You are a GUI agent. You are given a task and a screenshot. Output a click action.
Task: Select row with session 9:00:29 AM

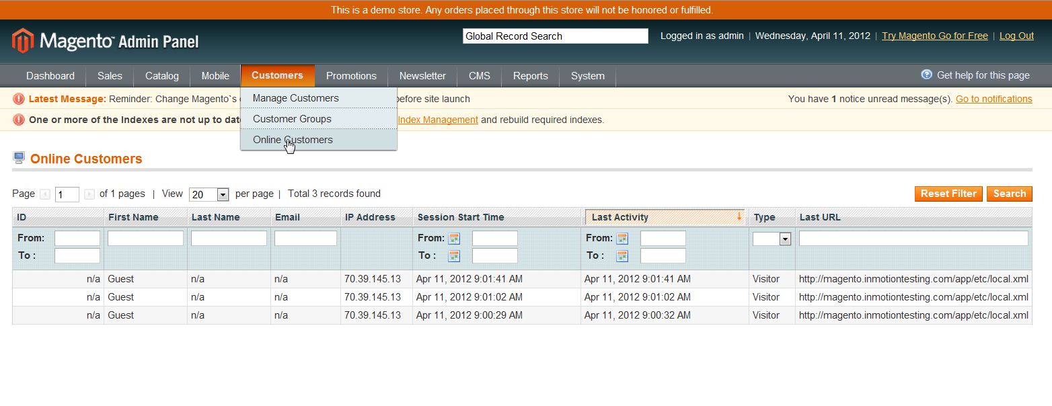click(x=522, y=315)
